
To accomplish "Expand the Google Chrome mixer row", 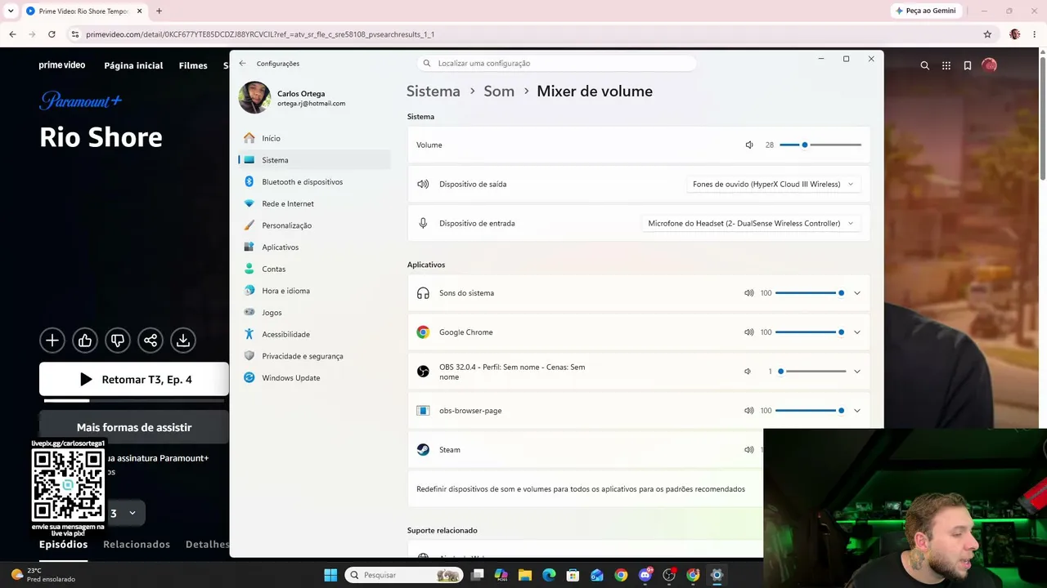I will pyautogui.click(x=857, y=332).
